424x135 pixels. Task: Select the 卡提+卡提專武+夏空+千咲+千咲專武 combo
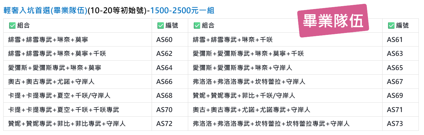[x=64, y=110]
